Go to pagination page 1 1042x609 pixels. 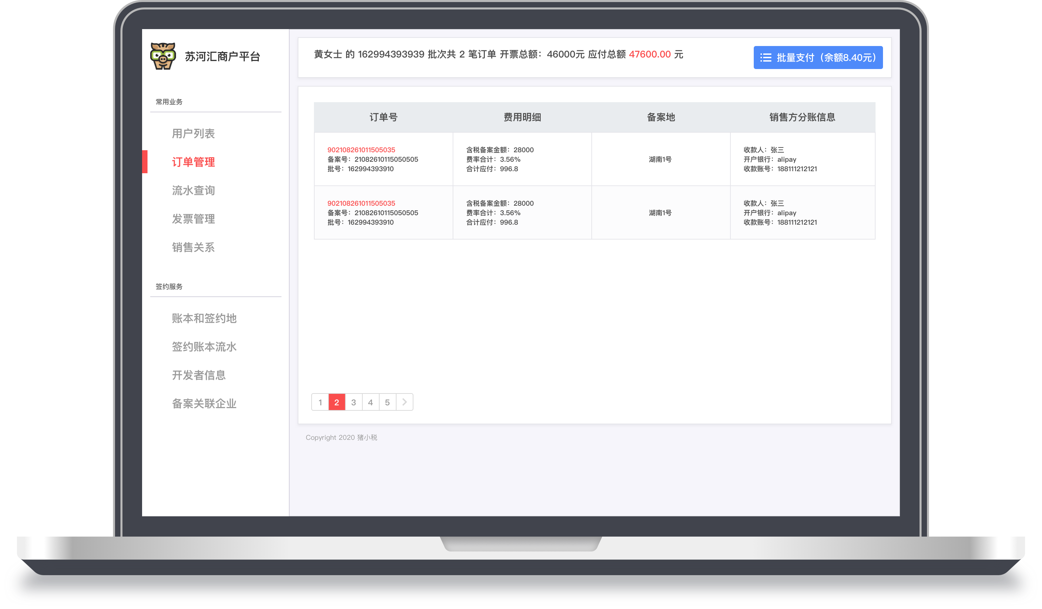tap(320, 402)
